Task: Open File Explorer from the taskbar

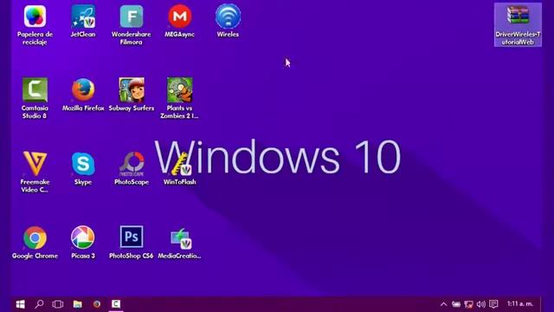Action: coord(77,304)
